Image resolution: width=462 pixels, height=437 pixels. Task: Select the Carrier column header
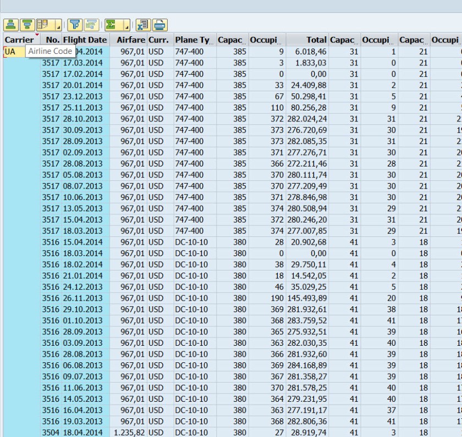(x=19, y=40)
